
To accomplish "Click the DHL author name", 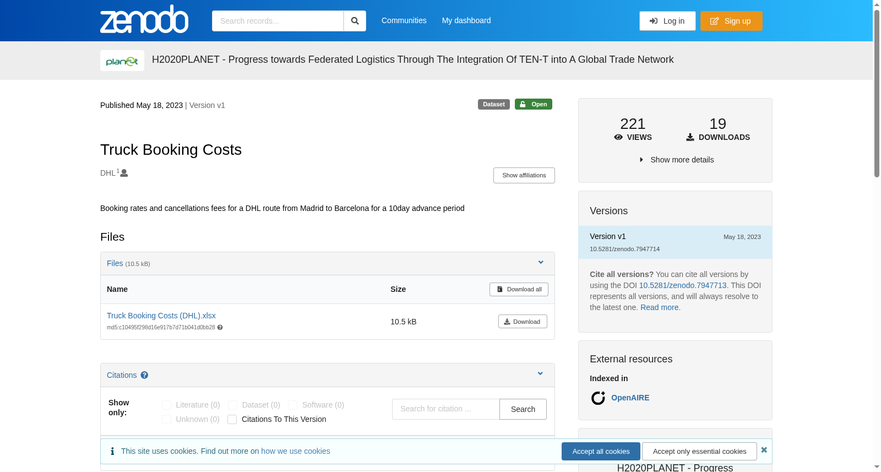I will coord(108,173).
